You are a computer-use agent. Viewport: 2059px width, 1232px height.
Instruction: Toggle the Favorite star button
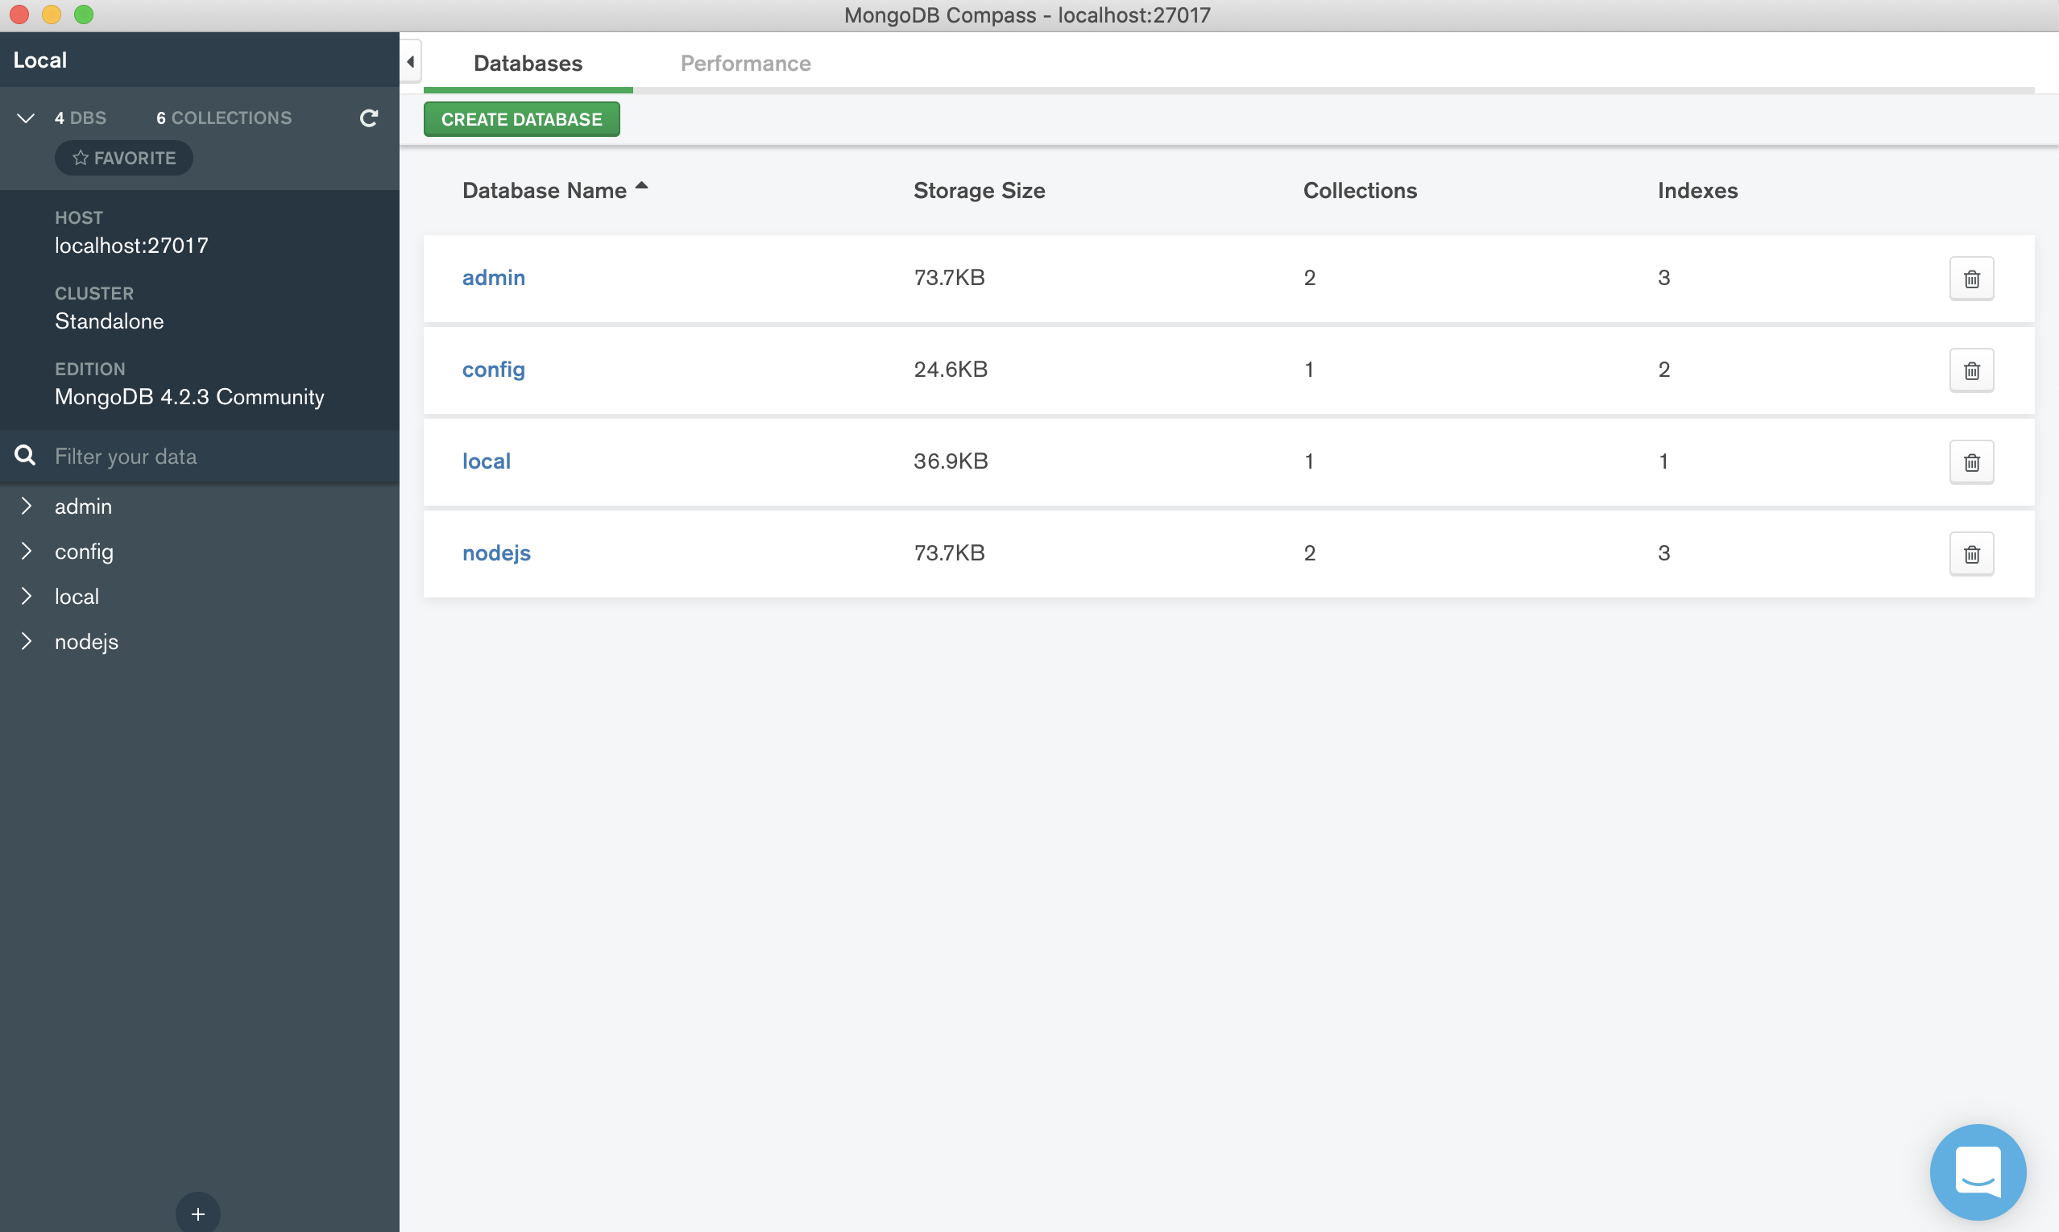click(124, 158)
